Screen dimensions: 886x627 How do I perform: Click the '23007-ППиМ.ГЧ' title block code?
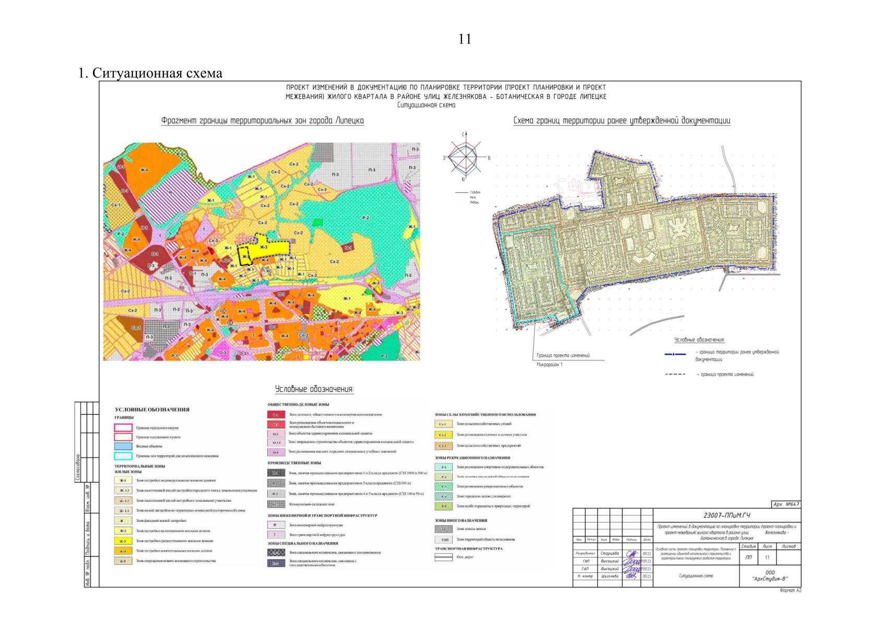(x=727, y=515)
